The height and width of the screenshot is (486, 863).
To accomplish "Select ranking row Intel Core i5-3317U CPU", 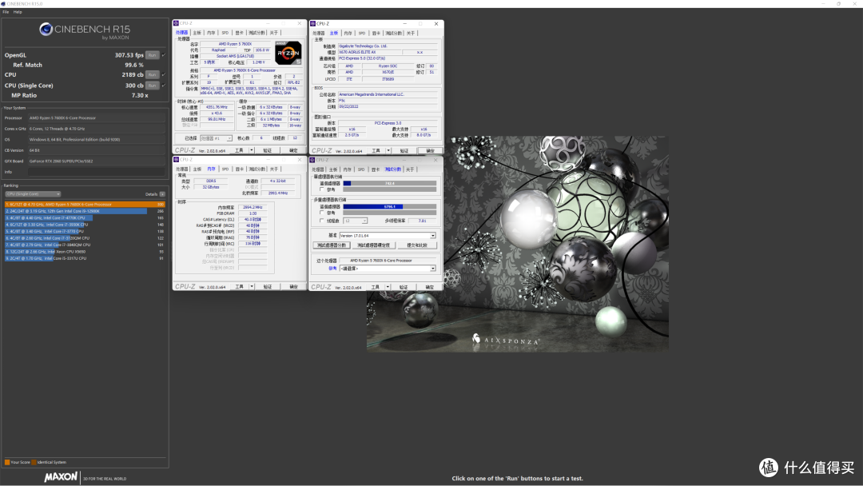I will pos(85,258).
